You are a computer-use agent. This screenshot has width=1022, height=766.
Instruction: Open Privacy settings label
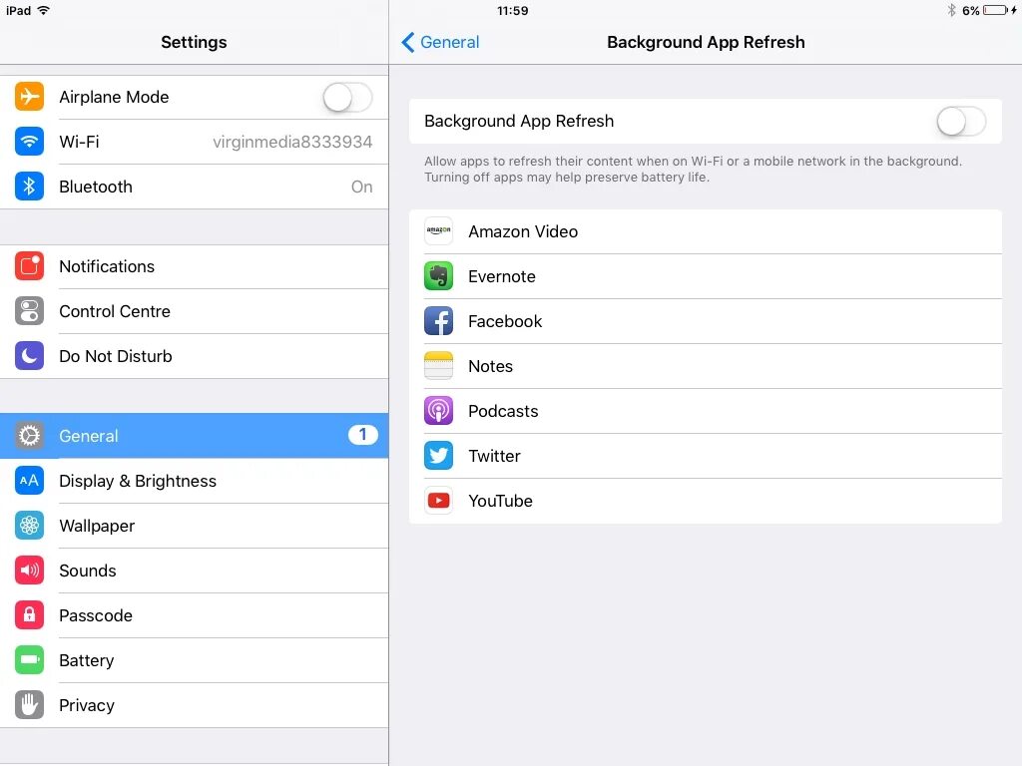pyautogui.click(x=87, y=705)
